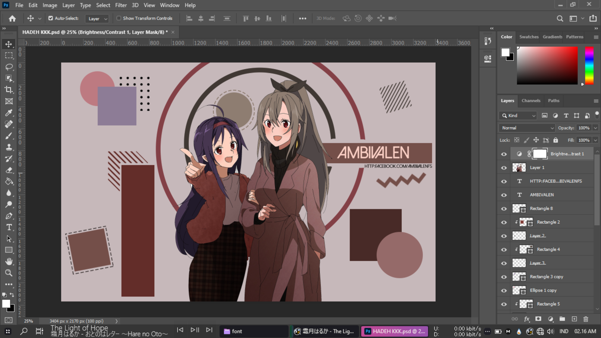Open the Normal blend mode dropdown

[527, 128]
